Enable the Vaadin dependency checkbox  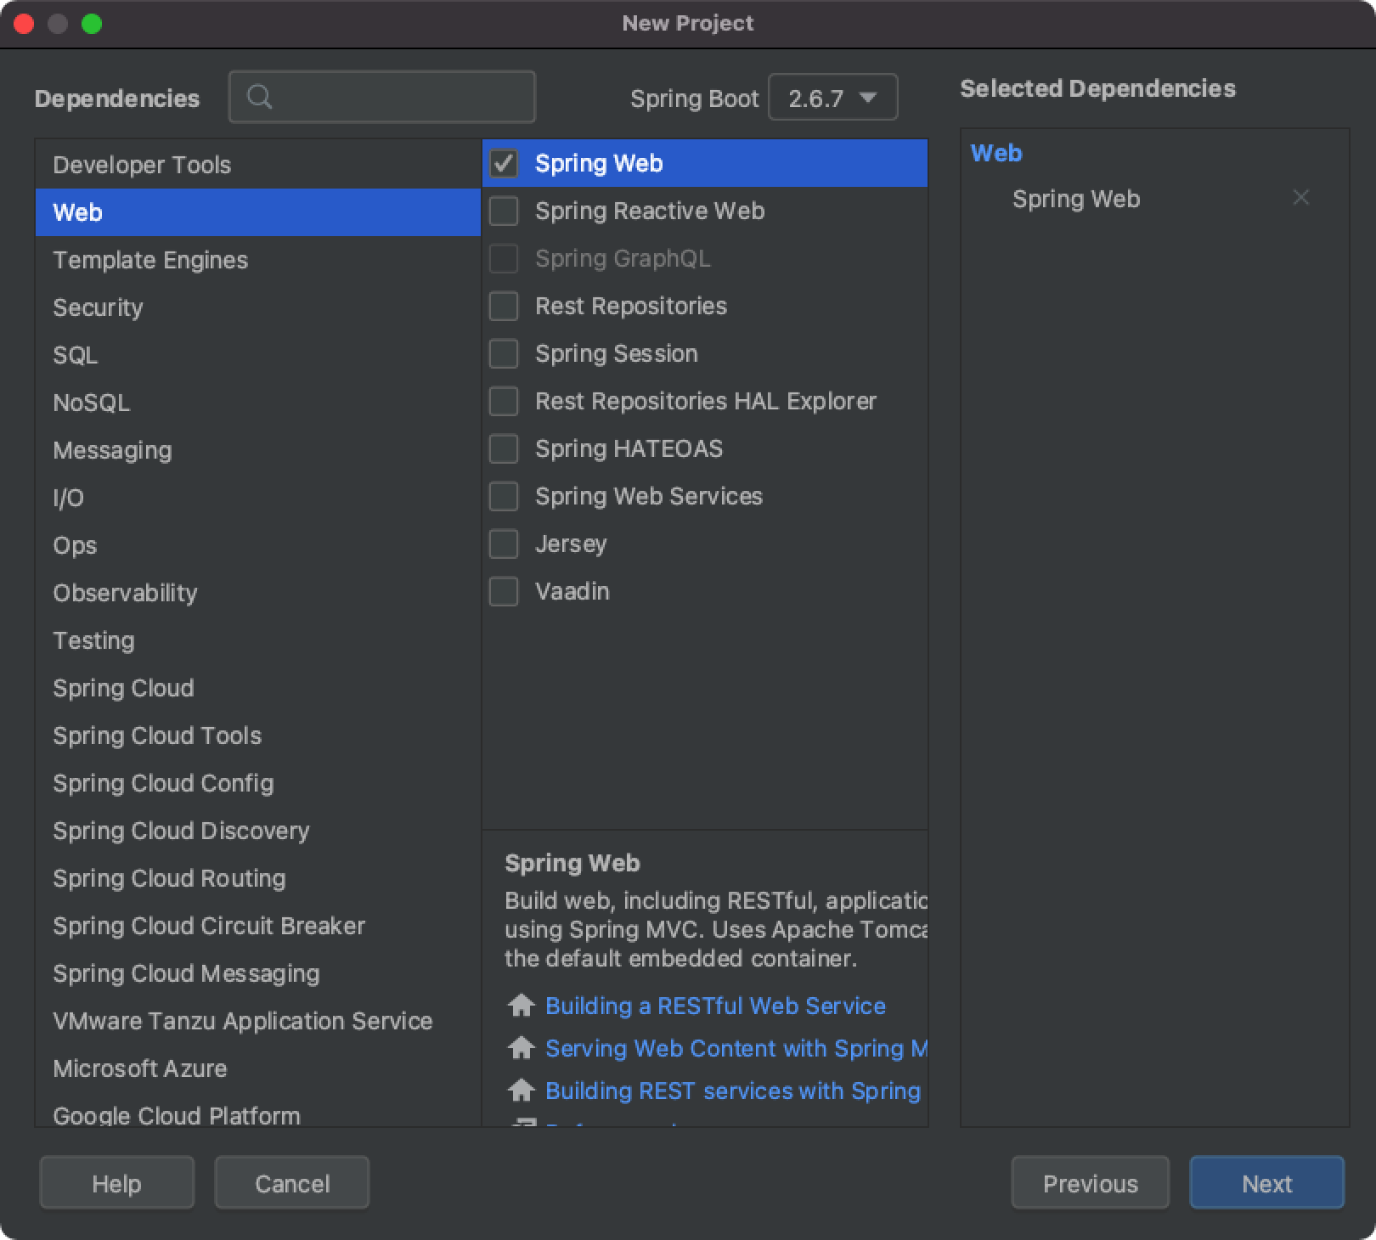504,591
